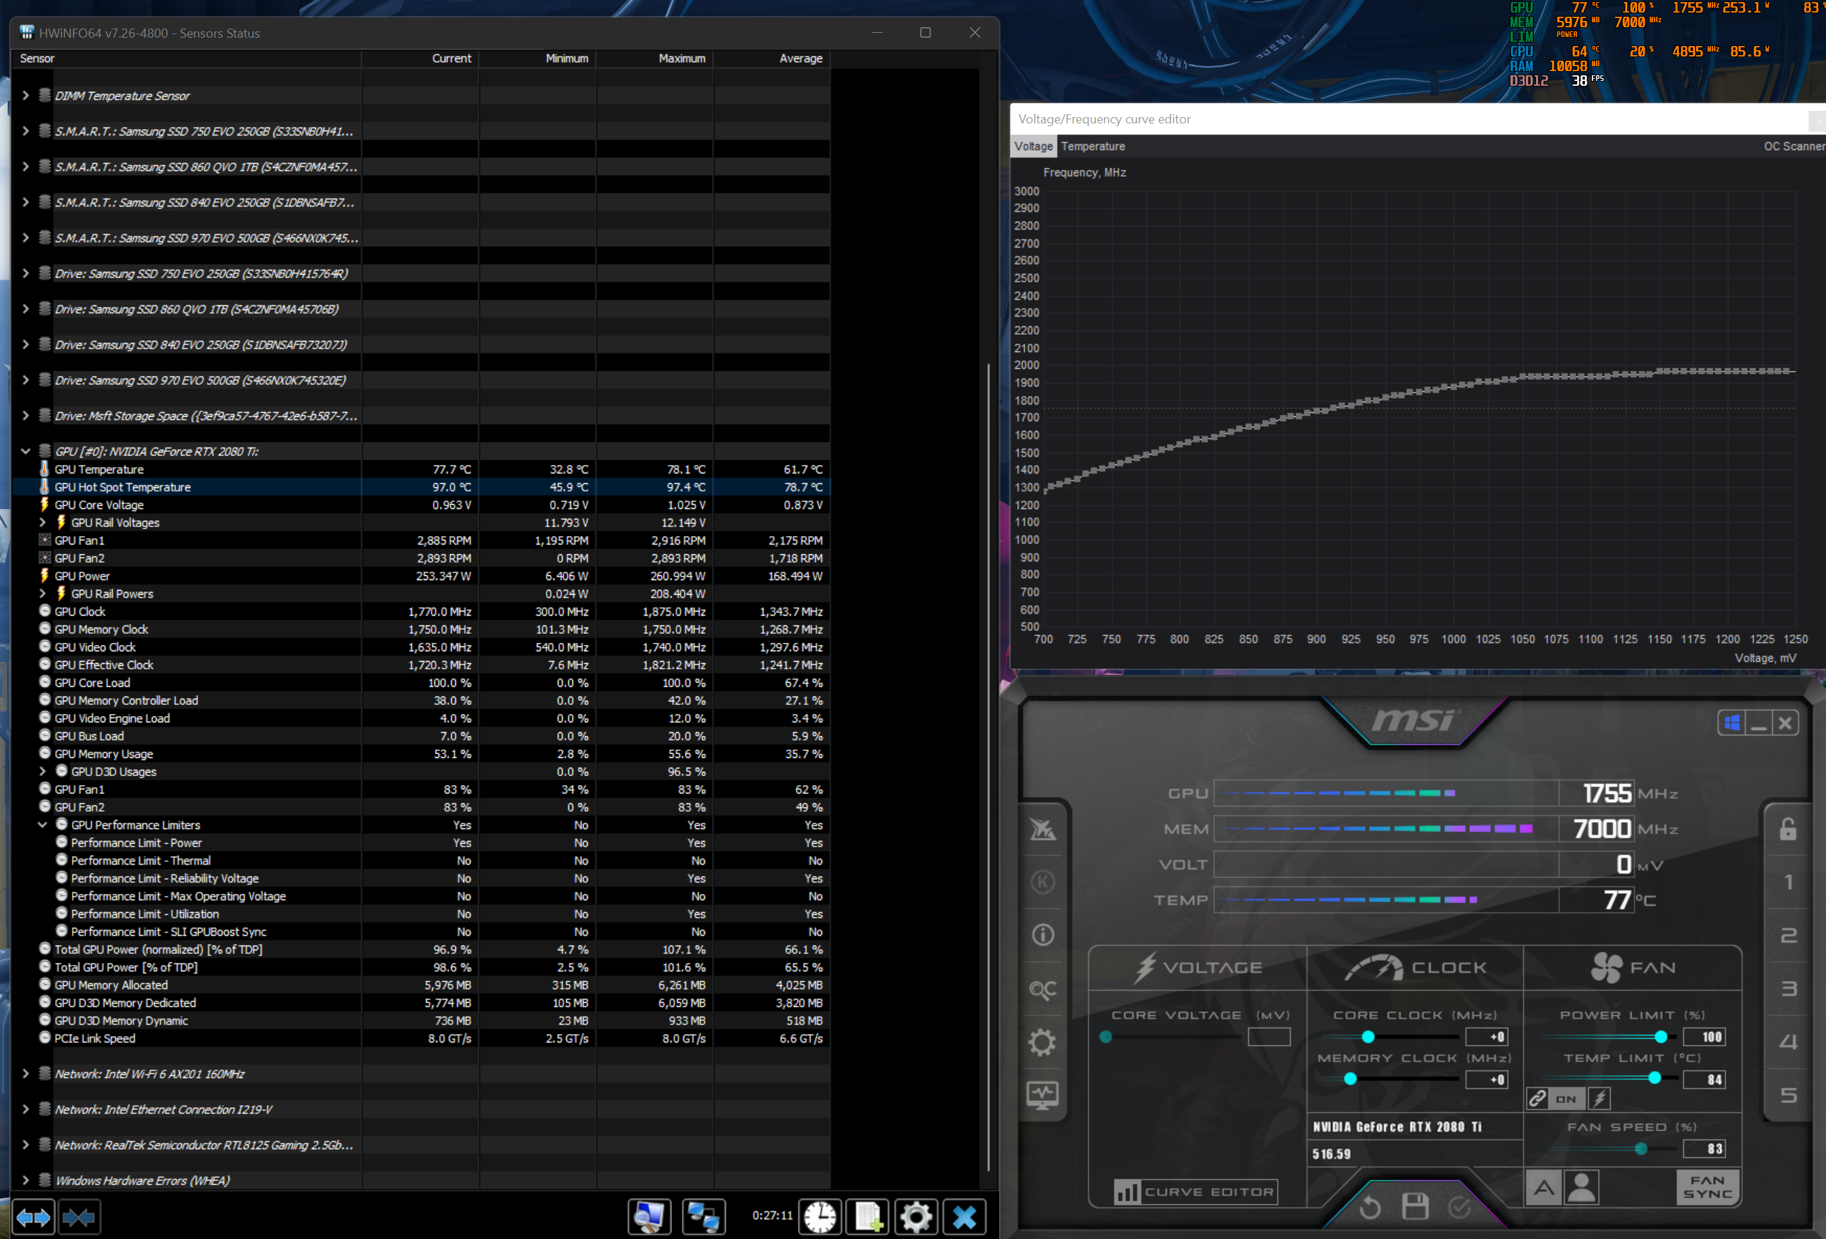The width and height of the screenshot is (1826, 1239).
Task: Click the blue X close-sensors icon in HWiNFO
Action: coord(964,1217)
